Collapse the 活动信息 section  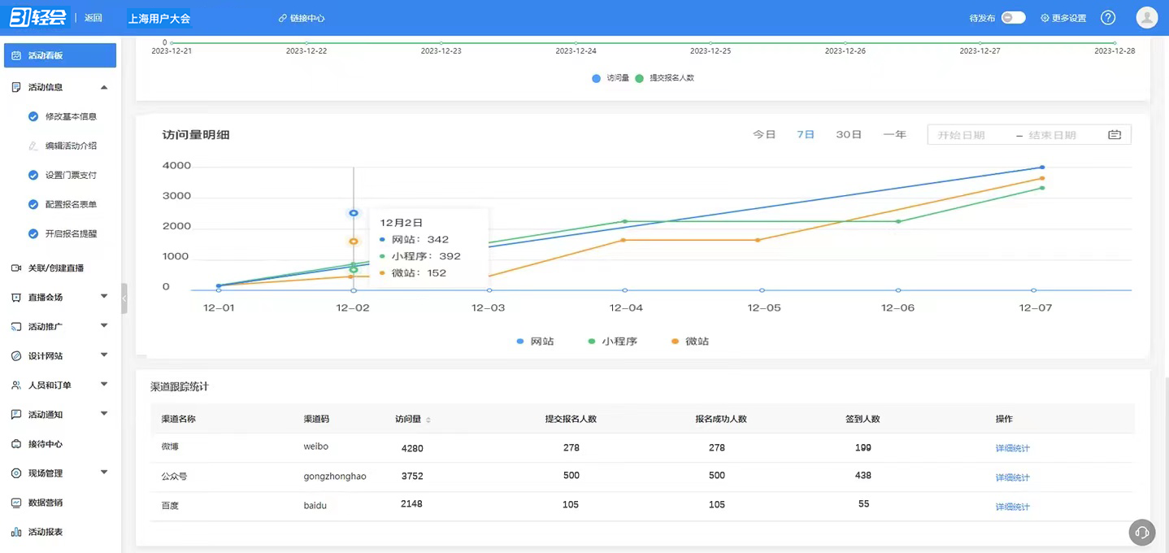pyautogui.click(x=103, y=87)
